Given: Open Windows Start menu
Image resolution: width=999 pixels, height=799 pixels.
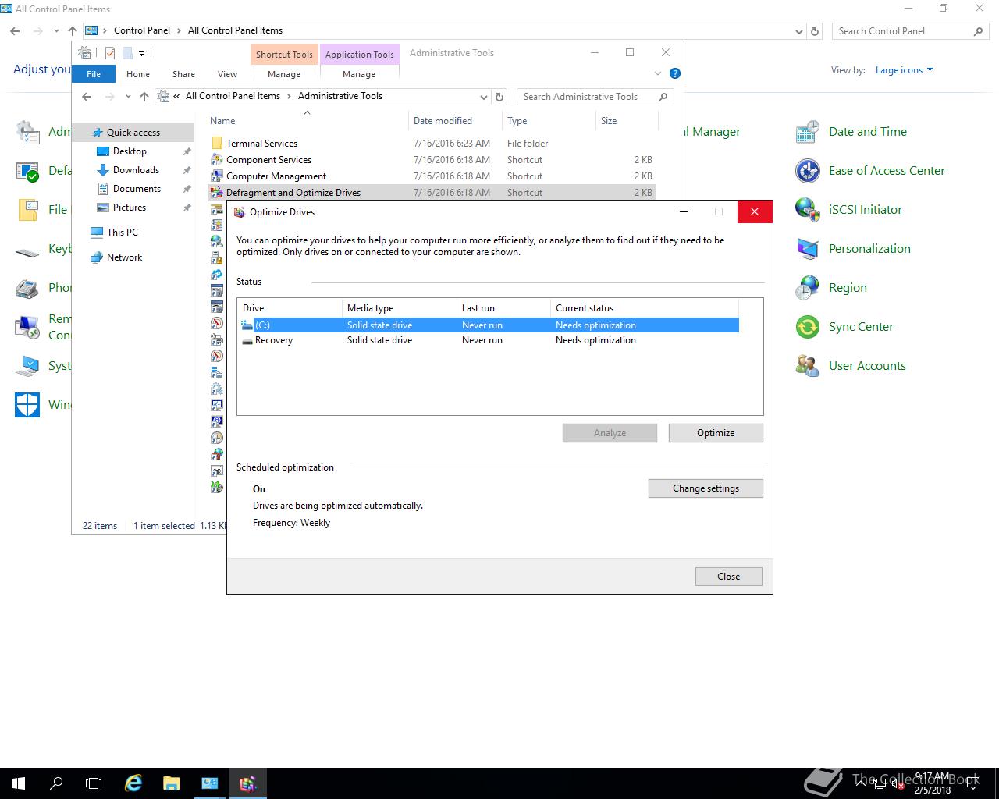Looking at the screenshot, I should click(x=19, y=783).
